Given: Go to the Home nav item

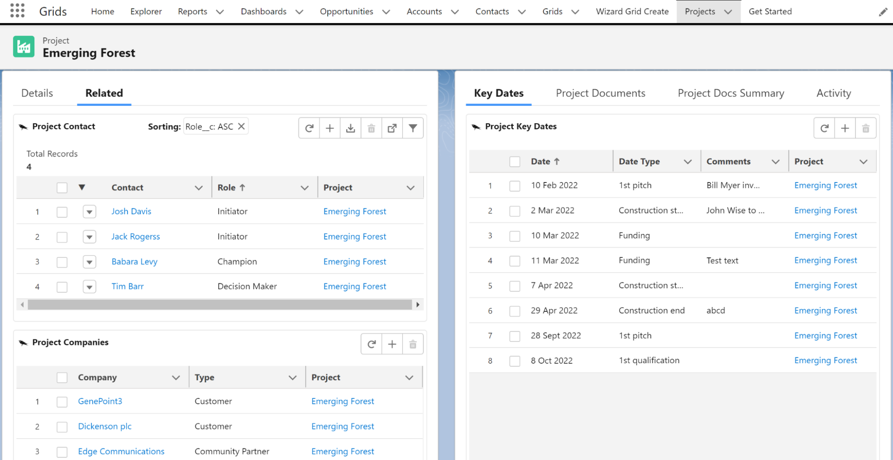Looking at the screenshot, I should coord(103,12).
